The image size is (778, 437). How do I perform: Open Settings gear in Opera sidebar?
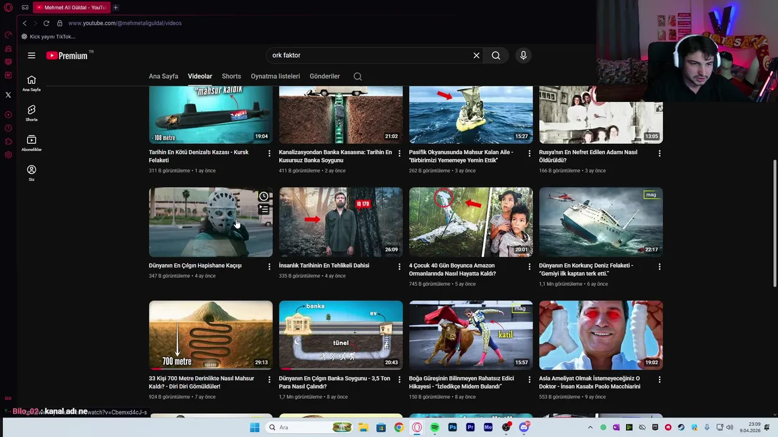coord(9,155)
